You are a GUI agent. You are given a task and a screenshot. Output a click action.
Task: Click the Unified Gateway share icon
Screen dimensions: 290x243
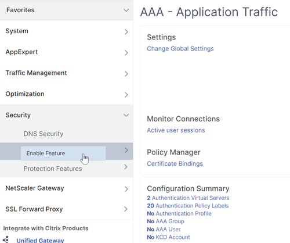pos(6,240)
